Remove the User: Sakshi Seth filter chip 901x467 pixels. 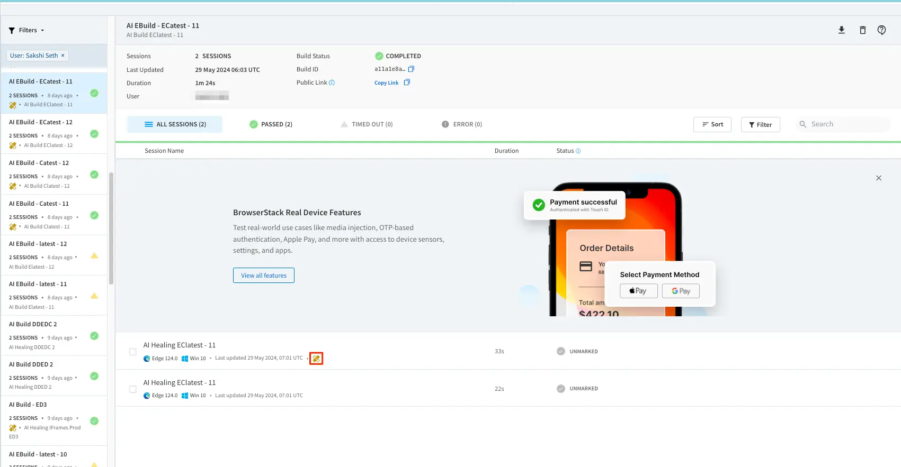point(63,56)
